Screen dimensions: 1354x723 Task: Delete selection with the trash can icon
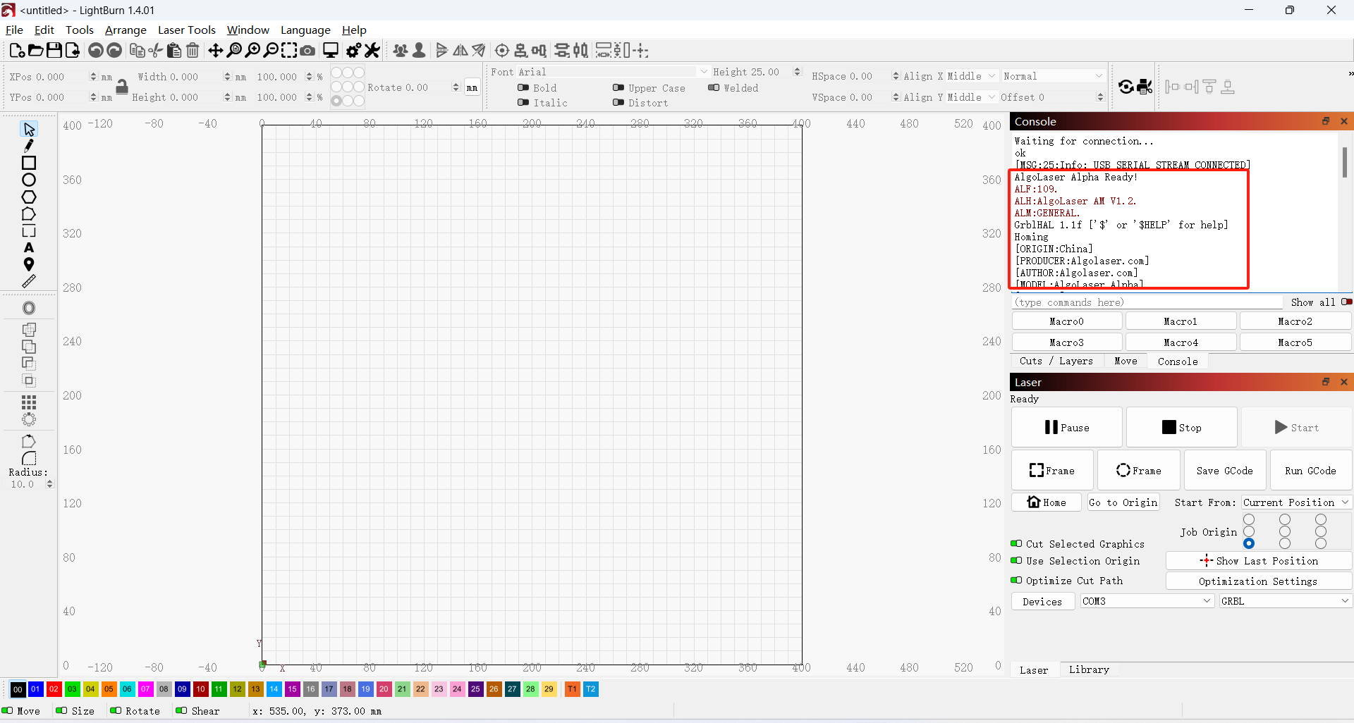(x=193, y=50)
